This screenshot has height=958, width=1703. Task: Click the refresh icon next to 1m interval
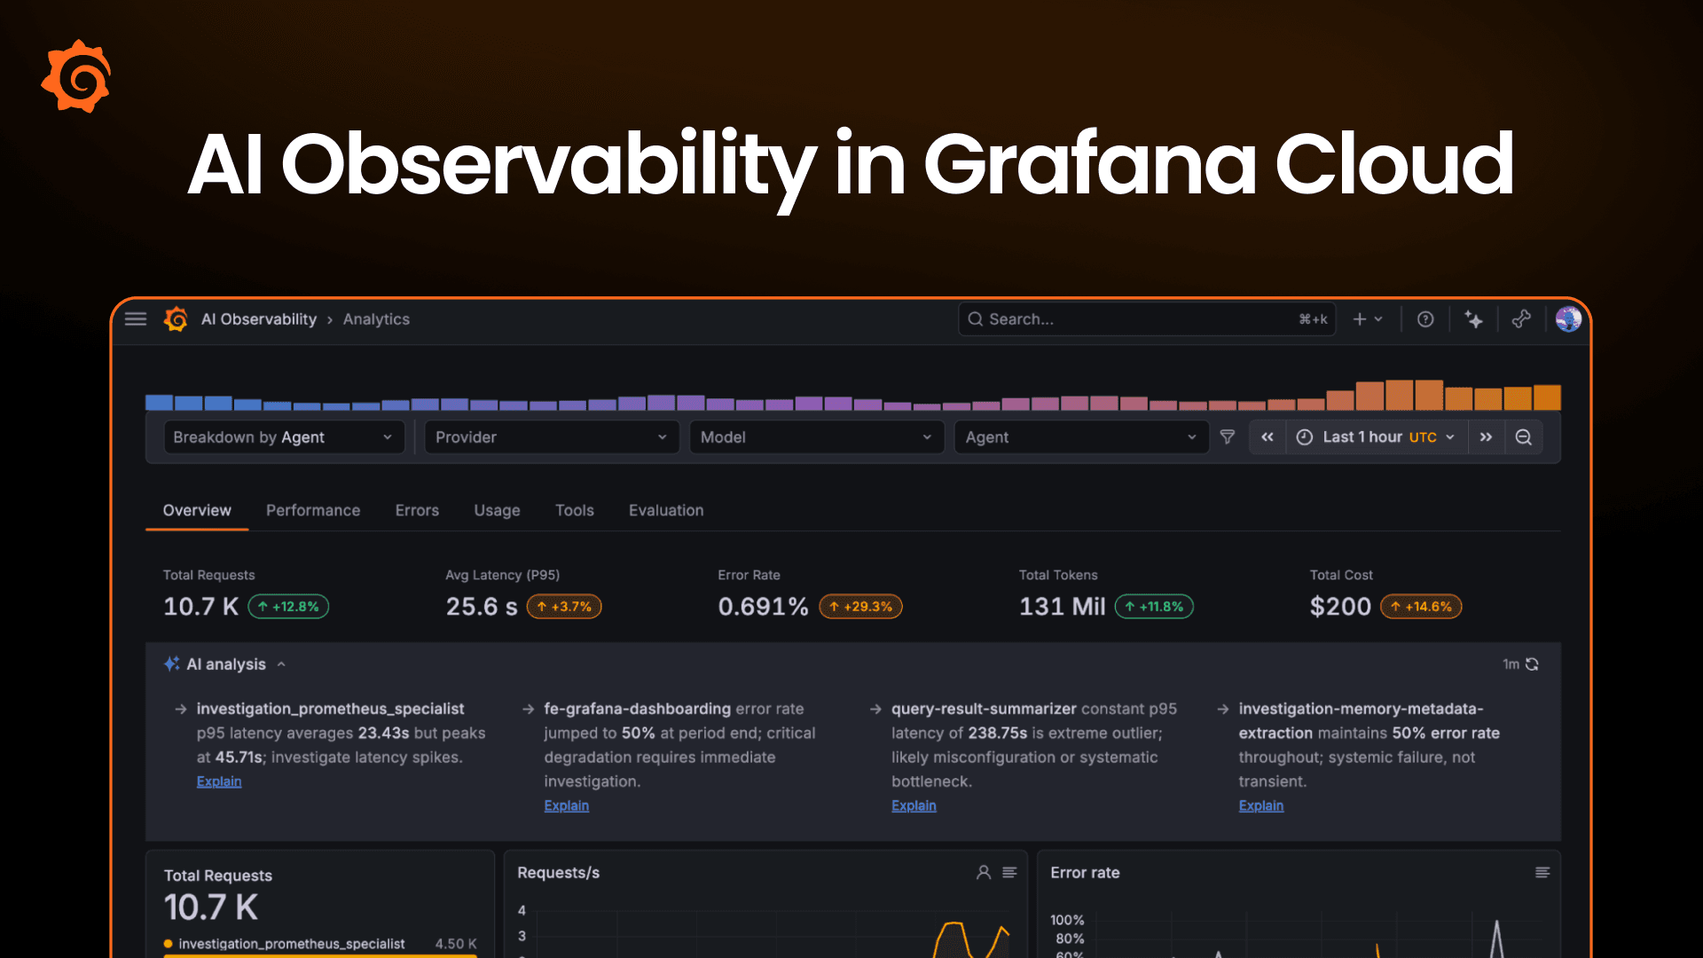1534,664
